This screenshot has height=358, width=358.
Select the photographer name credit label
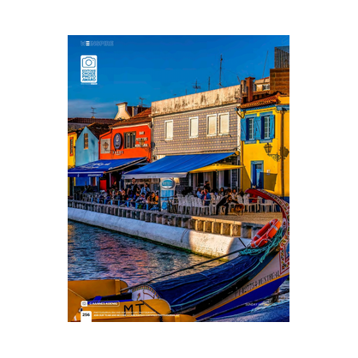coord(104,303)
